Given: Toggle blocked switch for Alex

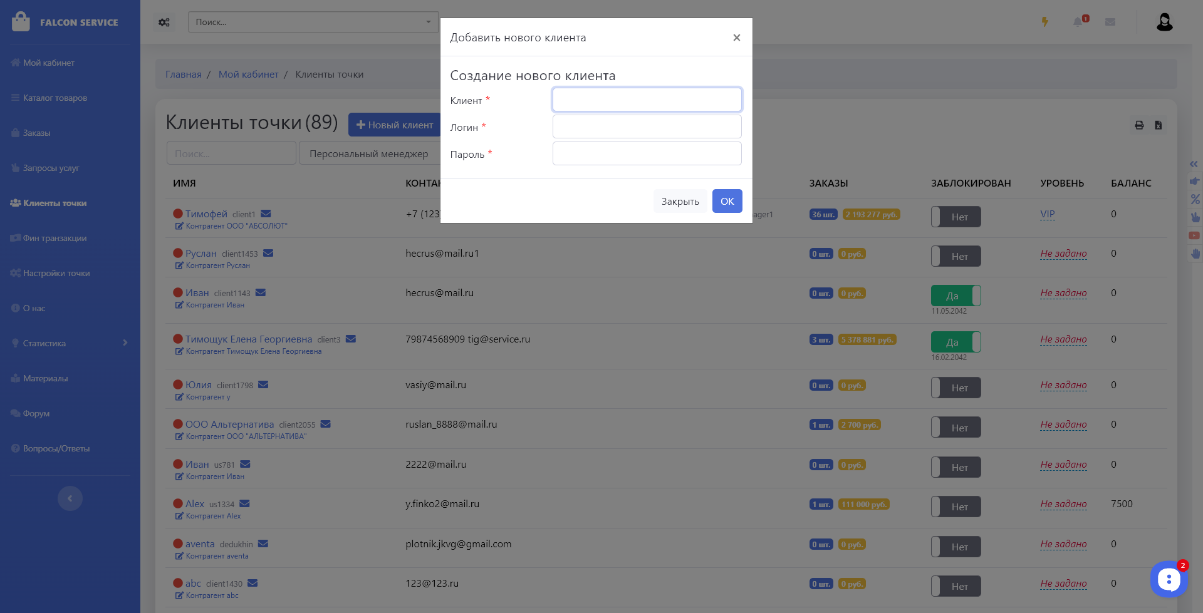Looking at the screenshot, I should tap(956, 507).
